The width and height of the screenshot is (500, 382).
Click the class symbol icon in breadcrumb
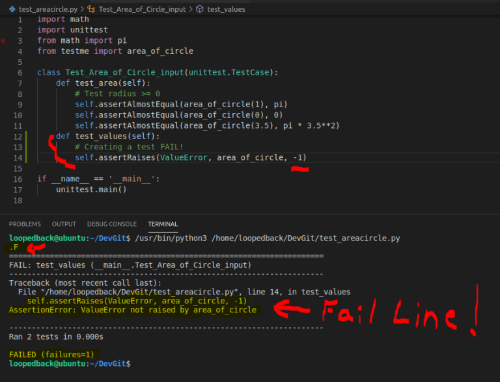[91, 9]
